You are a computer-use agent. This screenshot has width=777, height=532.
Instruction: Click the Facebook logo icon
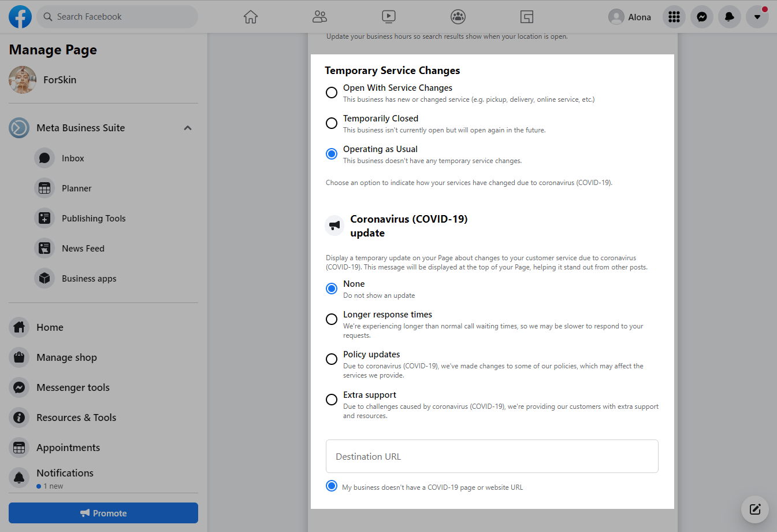[x=20, y=17]
